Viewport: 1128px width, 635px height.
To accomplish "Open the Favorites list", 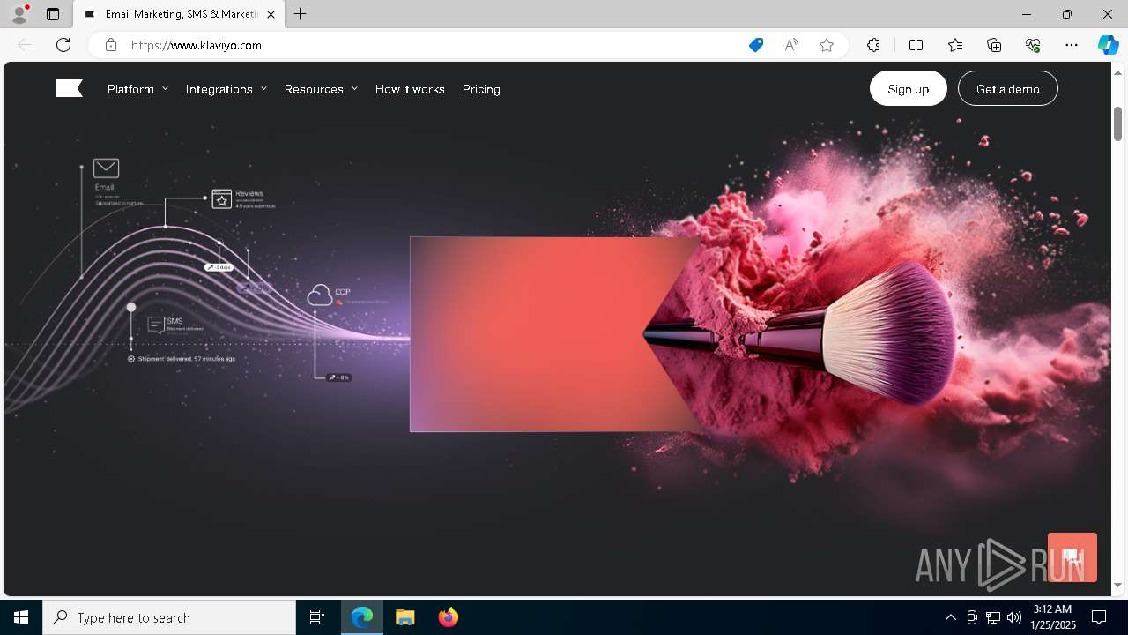I will point(955,45).
